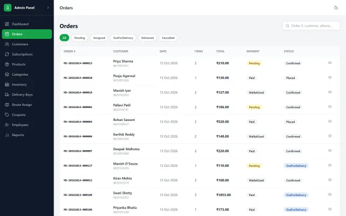Screen dimensions: 346x216
Task: Click customer name Rohan Sawant
Action: (x=124, y=120)
